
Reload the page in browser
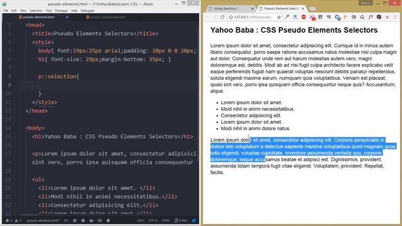click(222, 17)
